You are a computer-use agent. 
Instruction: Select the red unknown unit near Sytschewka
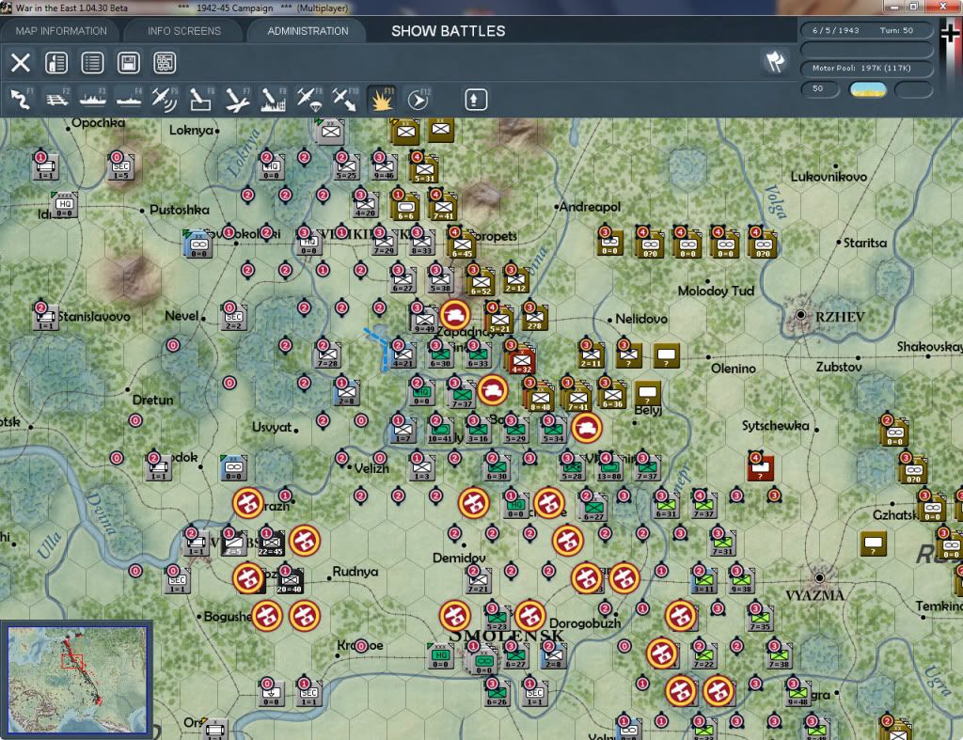coord(760,467)
